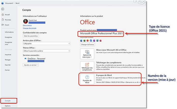
Task: Expand the Arrière-plan d'Office dropdown
Action: point(46,43)
